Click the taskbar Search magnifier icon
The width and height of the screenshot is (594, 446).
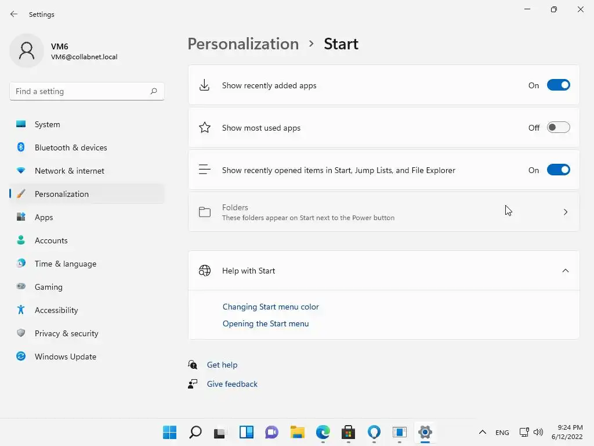[x=195, y=432]
